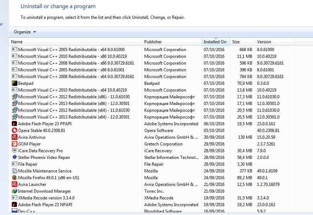
Task: Click the iCare Data Recovery Pro icon
Action: coord(14,150)
